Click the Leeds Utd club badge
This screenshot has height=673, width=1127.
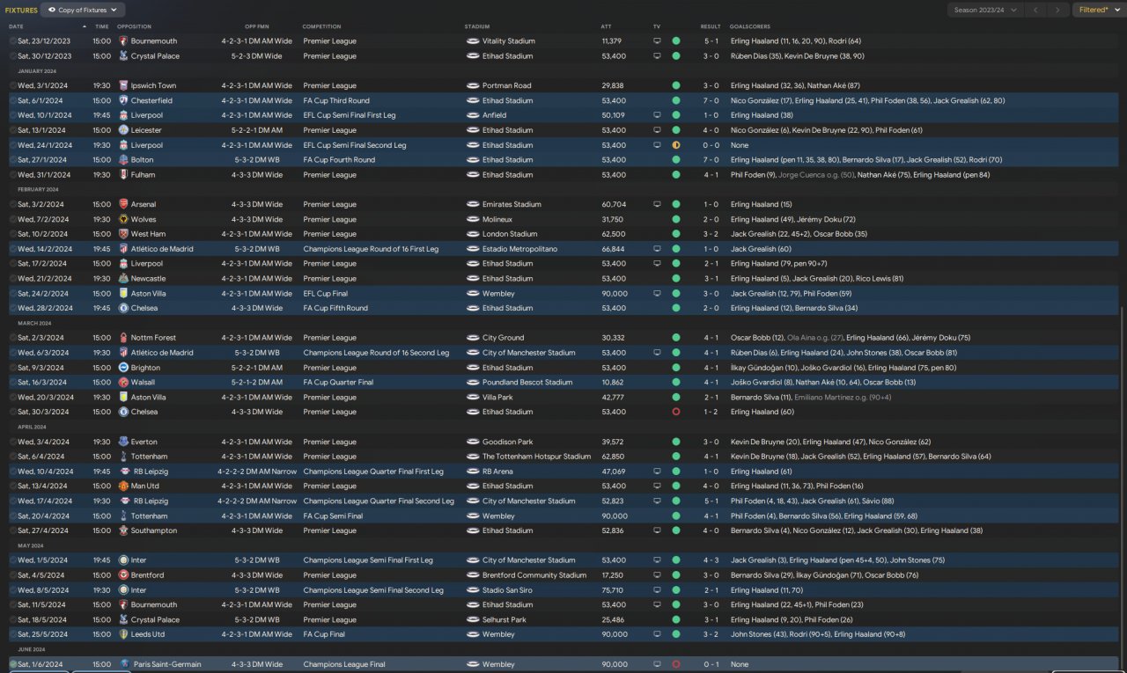pos(123,634)
